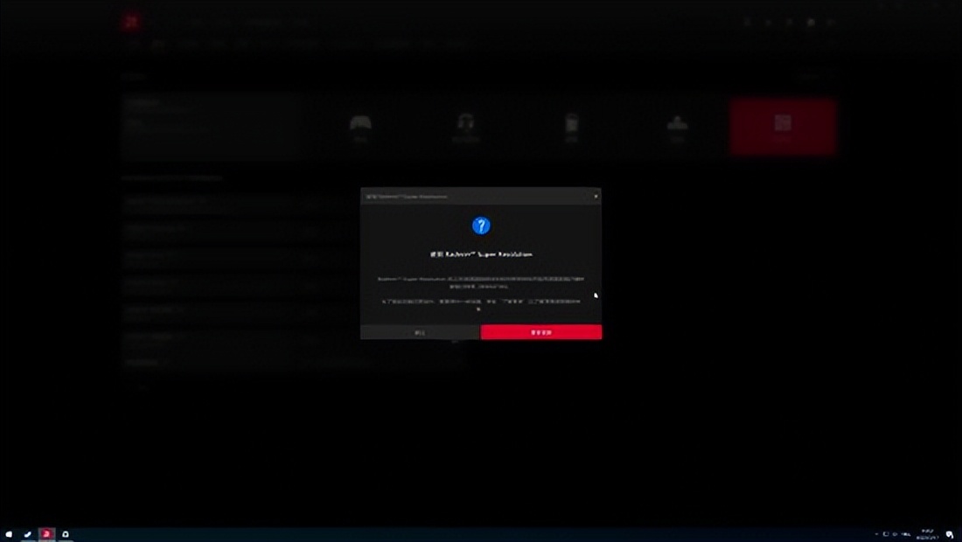Open the Windows Start menu
The height and width of the screenshot is (542, 962).
(x=9, y=535)
